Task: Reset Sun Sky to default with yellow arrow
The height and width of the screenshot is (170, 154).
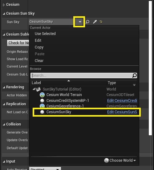Action: click(x=101, y=22)
